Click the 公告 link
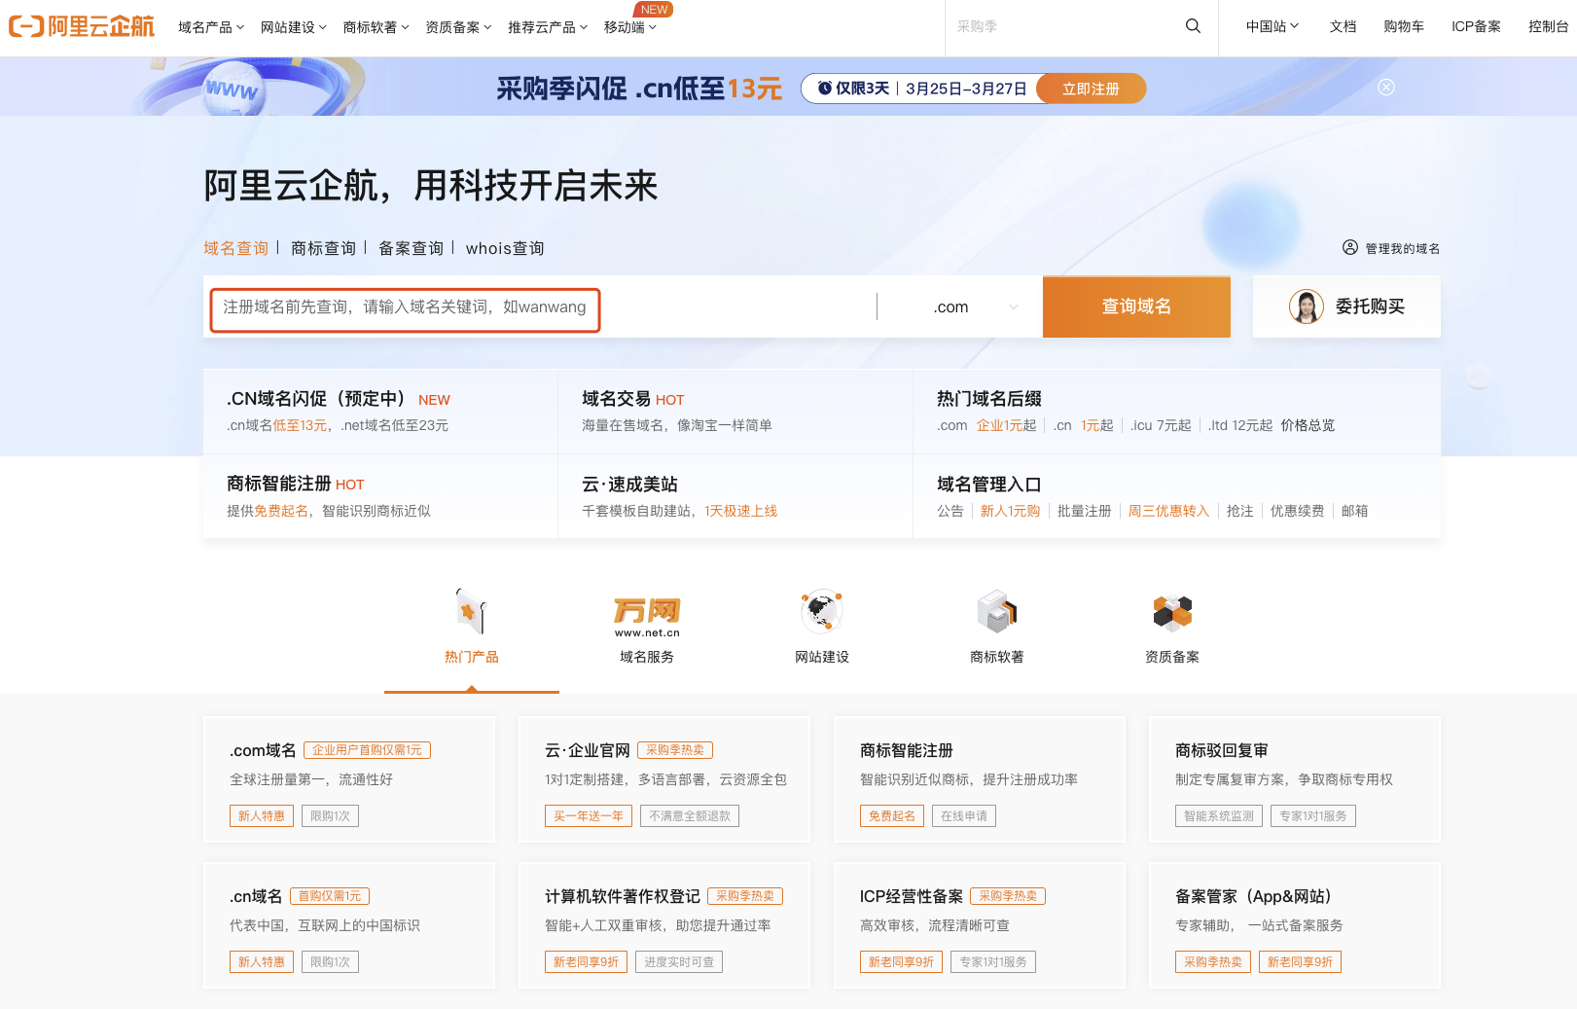 coord(950,511)
